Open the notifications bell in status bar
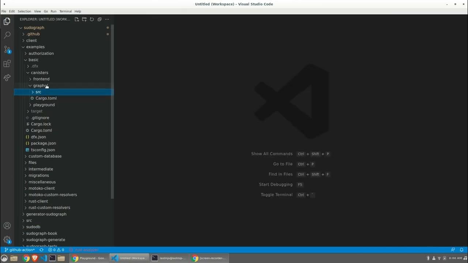 (x=462, y=250)
